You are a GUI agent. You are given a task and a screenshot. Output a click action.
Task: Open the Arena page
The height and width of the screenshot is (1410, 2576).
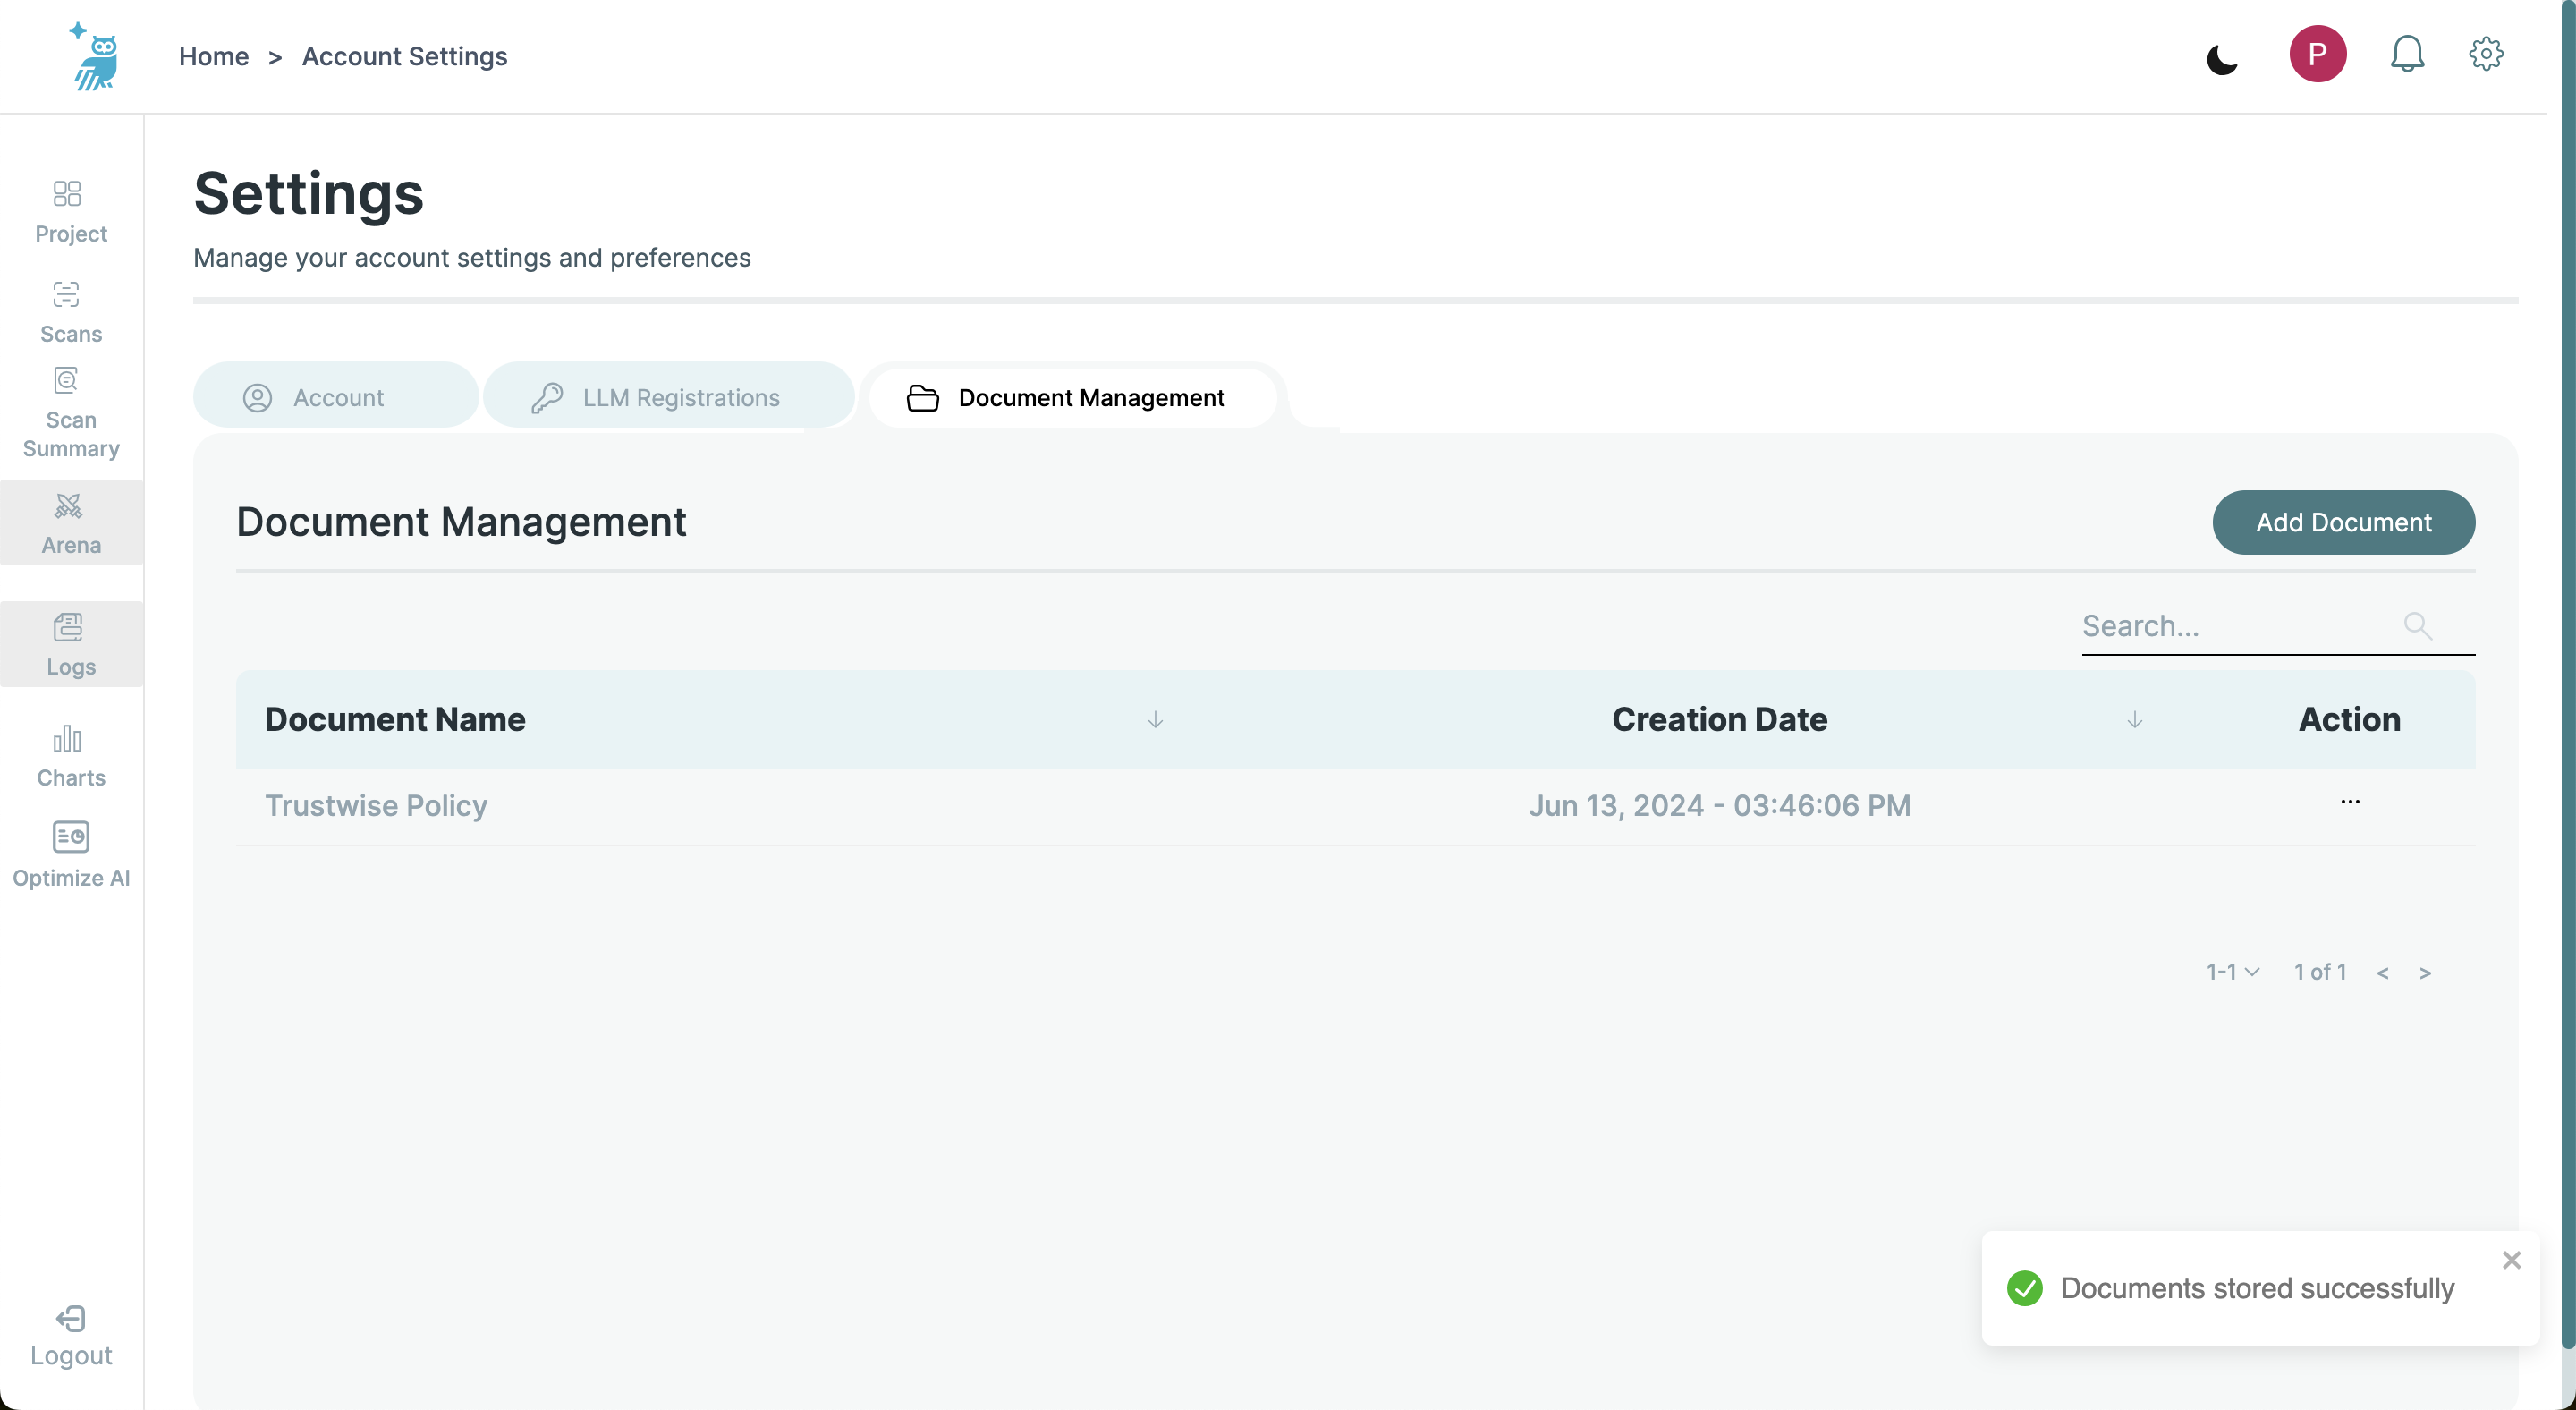(x=70, y=523)
